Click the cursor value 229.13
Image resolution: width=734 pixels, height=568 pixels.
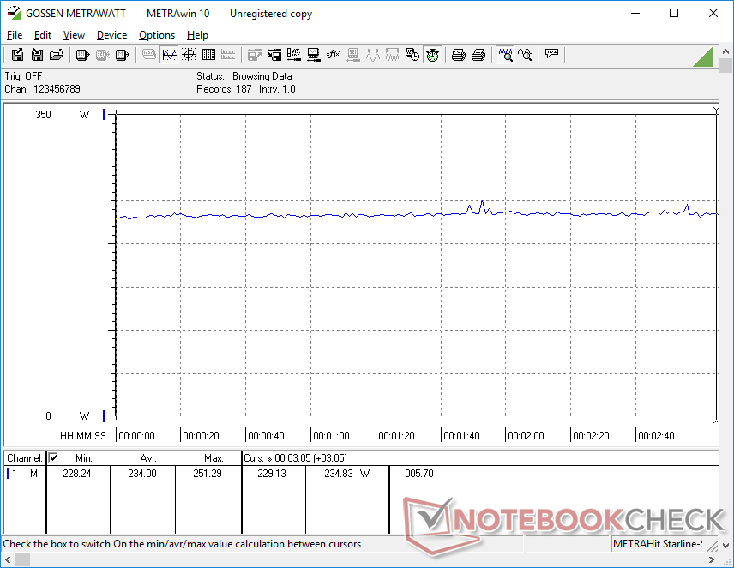click(x=272, y=474)
